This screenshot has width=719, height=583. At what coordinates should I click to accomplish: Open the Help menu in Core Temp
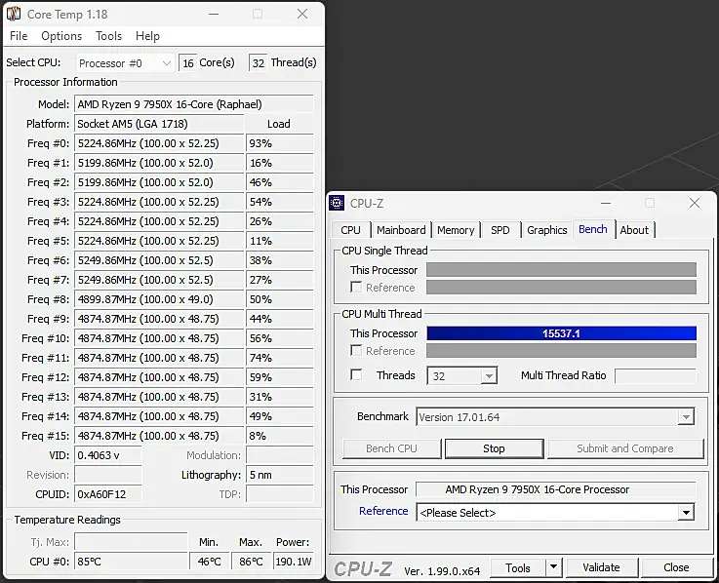pos(147,36)
